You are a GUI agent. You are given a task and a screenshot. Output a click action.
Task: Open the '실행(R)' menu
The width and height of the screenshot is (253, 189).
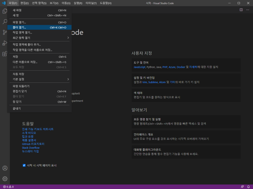pyautogui.click(x=78, y=3)
